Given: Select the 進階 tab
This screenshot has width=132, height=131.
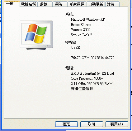Looking at the screenshot, I should click(60, 4).
